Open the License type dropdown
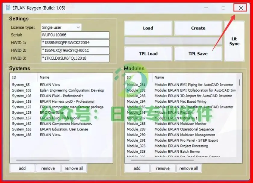 [x=61, y=27]
